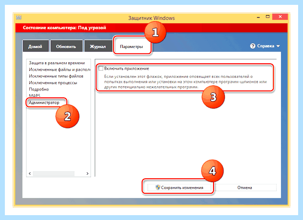Enable the Включить приложение checkbox
This screenshot has width=303, height=220.
click(101, 68)
